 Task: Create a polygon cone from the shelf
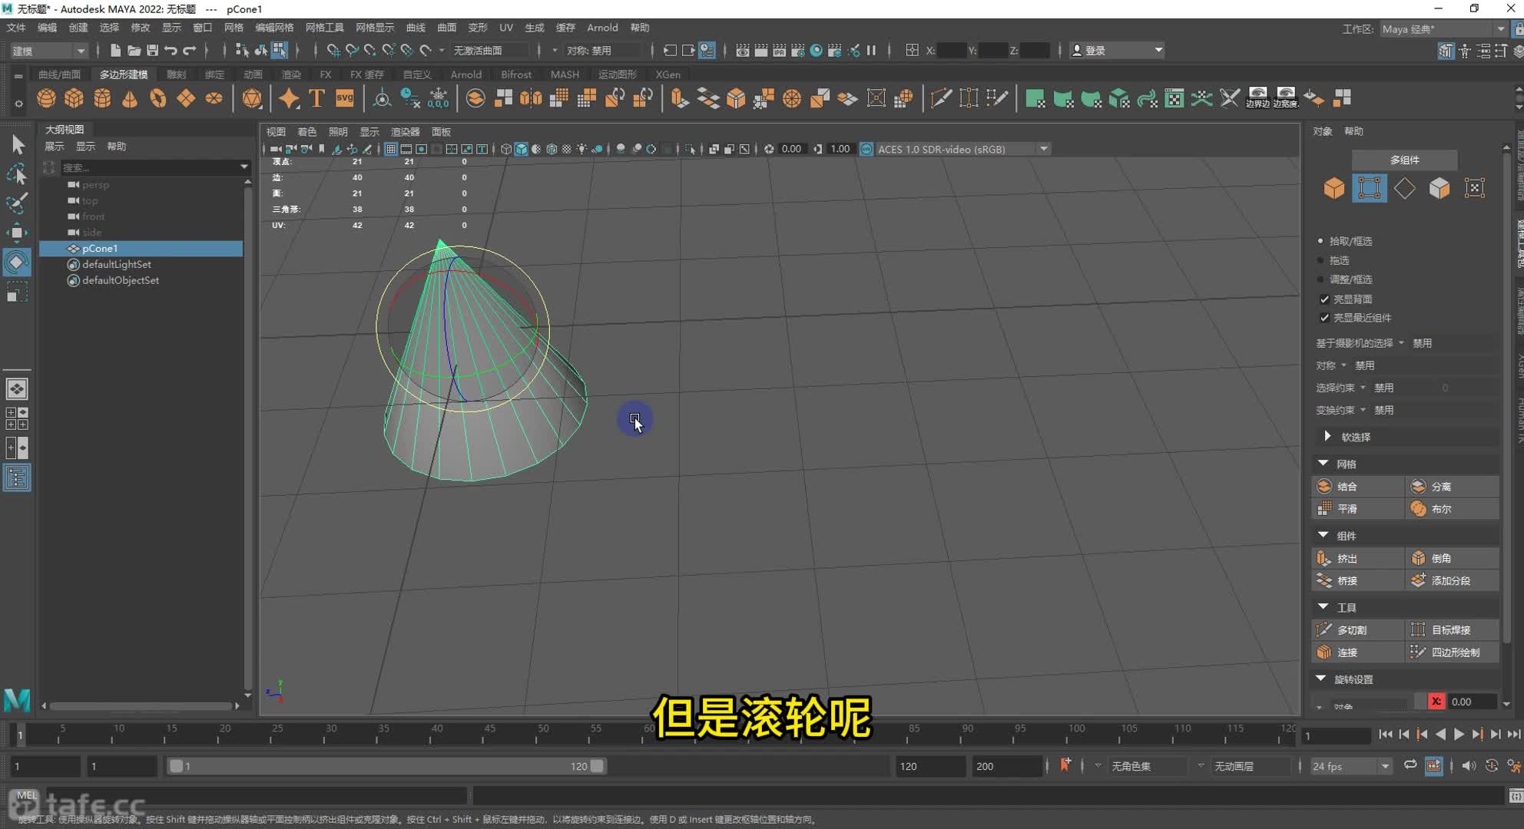click(x=130, y=98)
